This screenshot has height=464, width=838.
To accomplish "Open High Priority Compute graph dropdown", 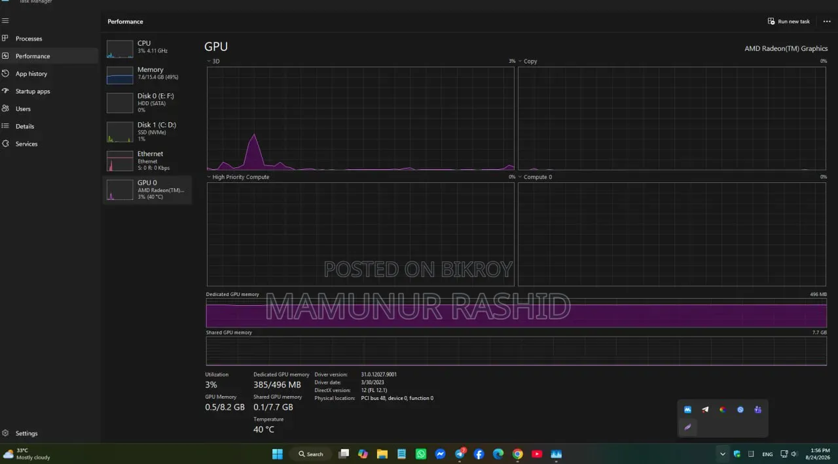I will [x=209, y=177].
